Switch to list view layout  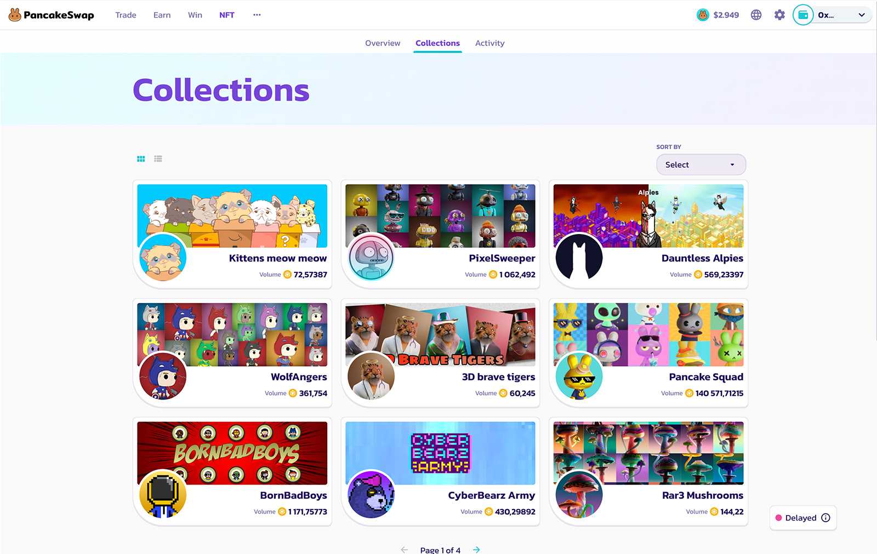[x=158, y=159]
